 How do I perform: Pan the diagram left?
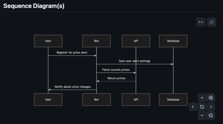click(193, 107)
